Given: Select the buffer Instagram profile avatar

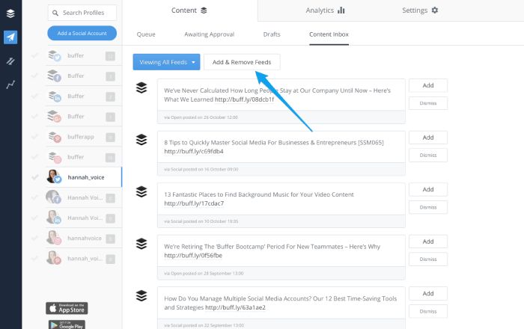Looking at the screenshot, I should (x=54, y=157).
